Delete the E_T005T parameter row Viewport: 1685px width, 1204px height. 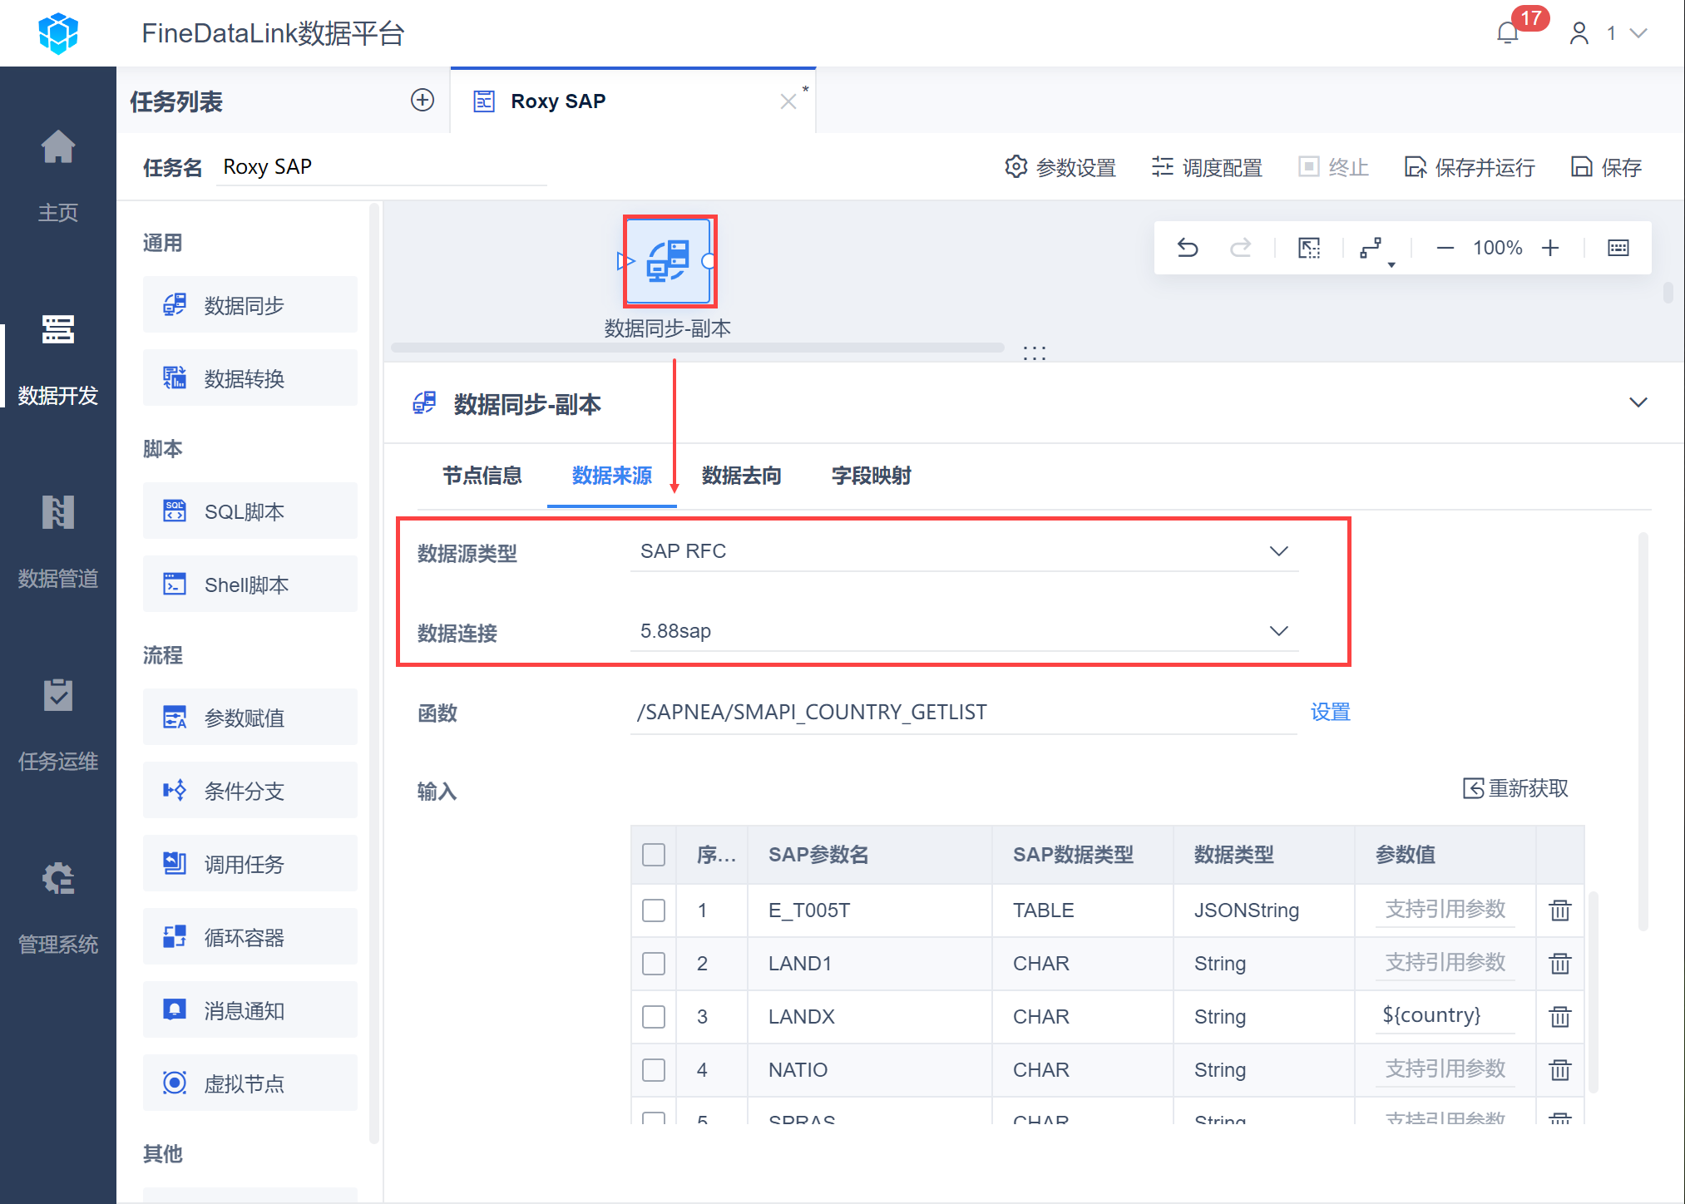[1559, 910]
